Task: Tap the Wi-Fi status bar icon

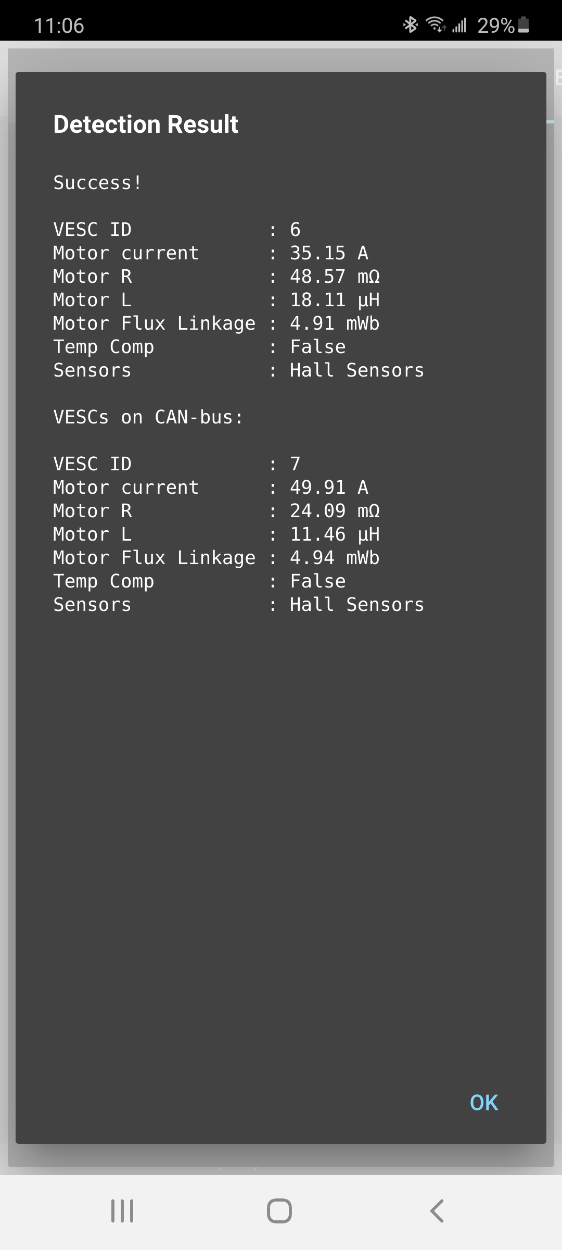Action: 435,24
